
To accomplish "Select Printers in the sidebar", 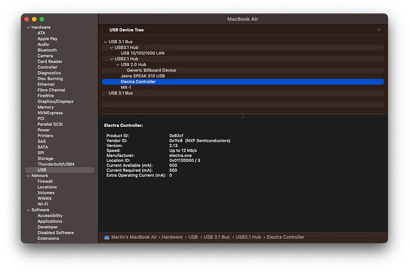I will tap(45, 136).
